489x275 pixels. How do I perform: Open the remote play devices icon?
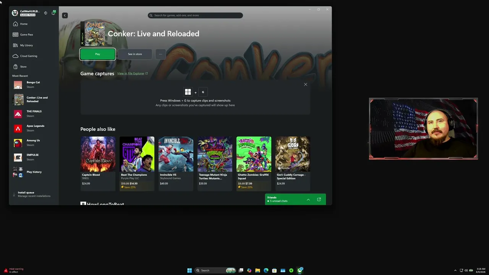coord(45,13)
